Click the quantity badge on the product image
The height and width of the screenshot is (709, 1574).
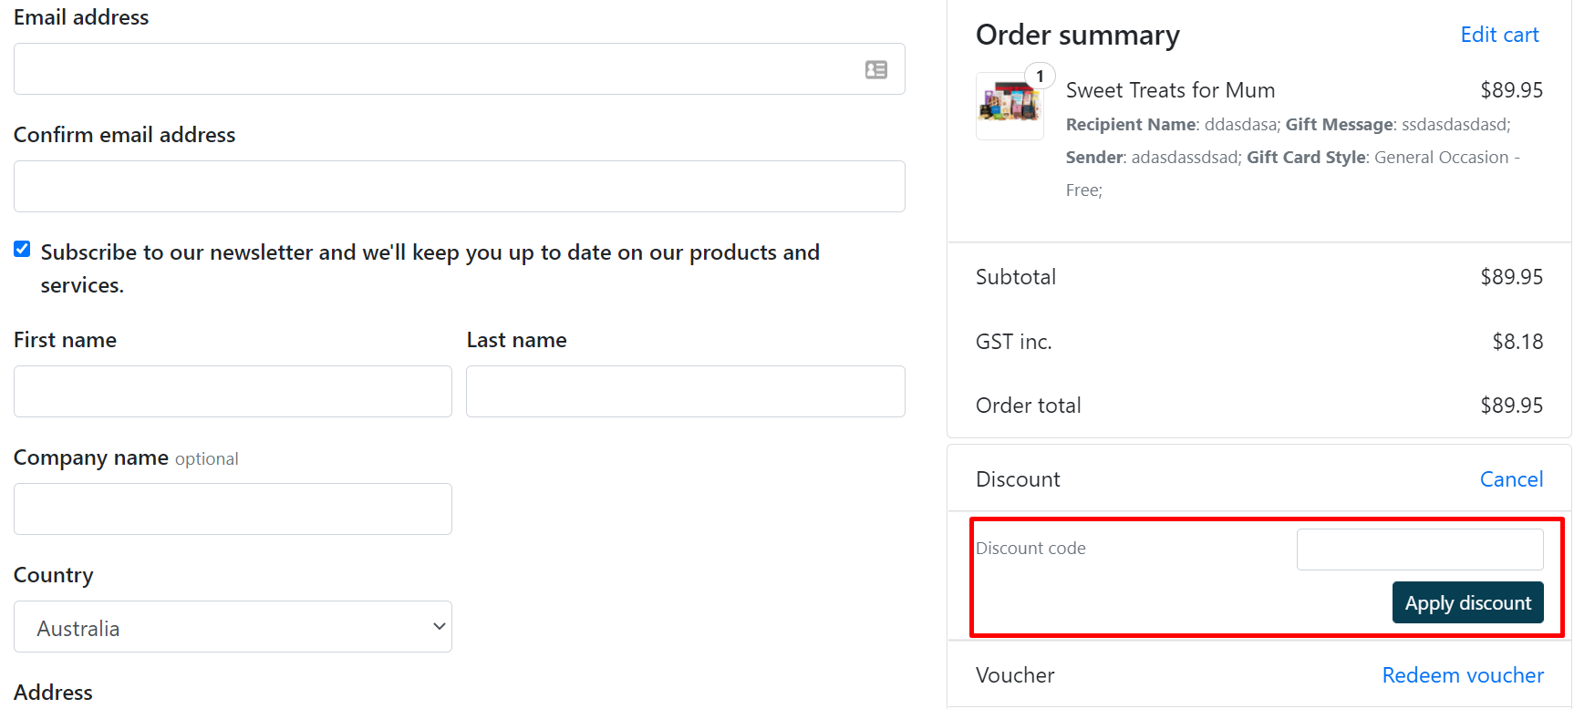tap(1040, 76)
